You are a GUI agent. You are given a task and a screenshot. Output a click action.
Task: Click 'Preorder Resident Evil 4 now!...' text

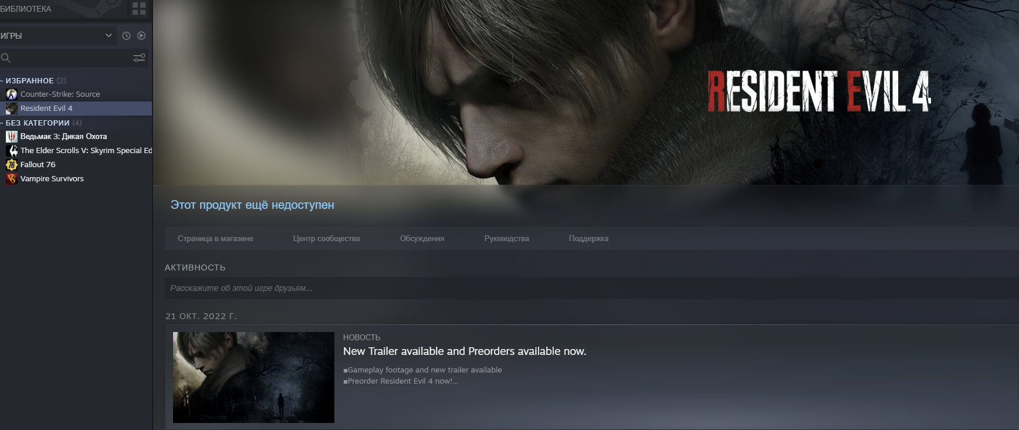click(402, 381)
